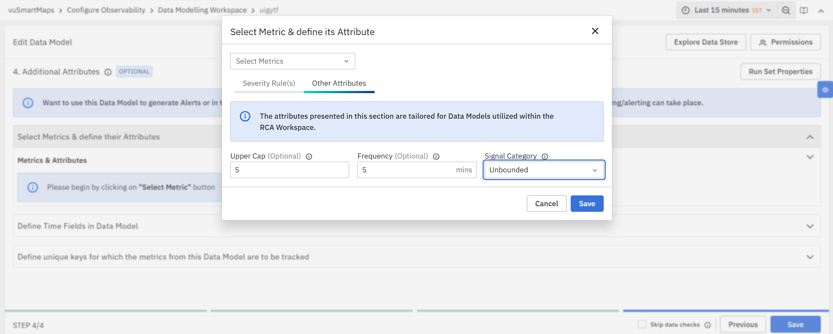Go to Data Modelling Workspace breadcrumb
Image resolution: width=833 pixels, height=334 pixels.
tap(202, 10)
